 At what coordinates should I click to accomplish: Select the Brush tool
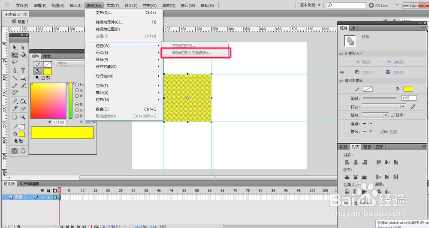coord(23,85)
